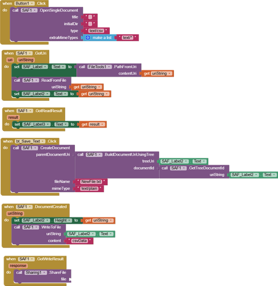This screenshot has height=286, width=278.
Task: Select the uri event parameter
Action: (10, 60)
